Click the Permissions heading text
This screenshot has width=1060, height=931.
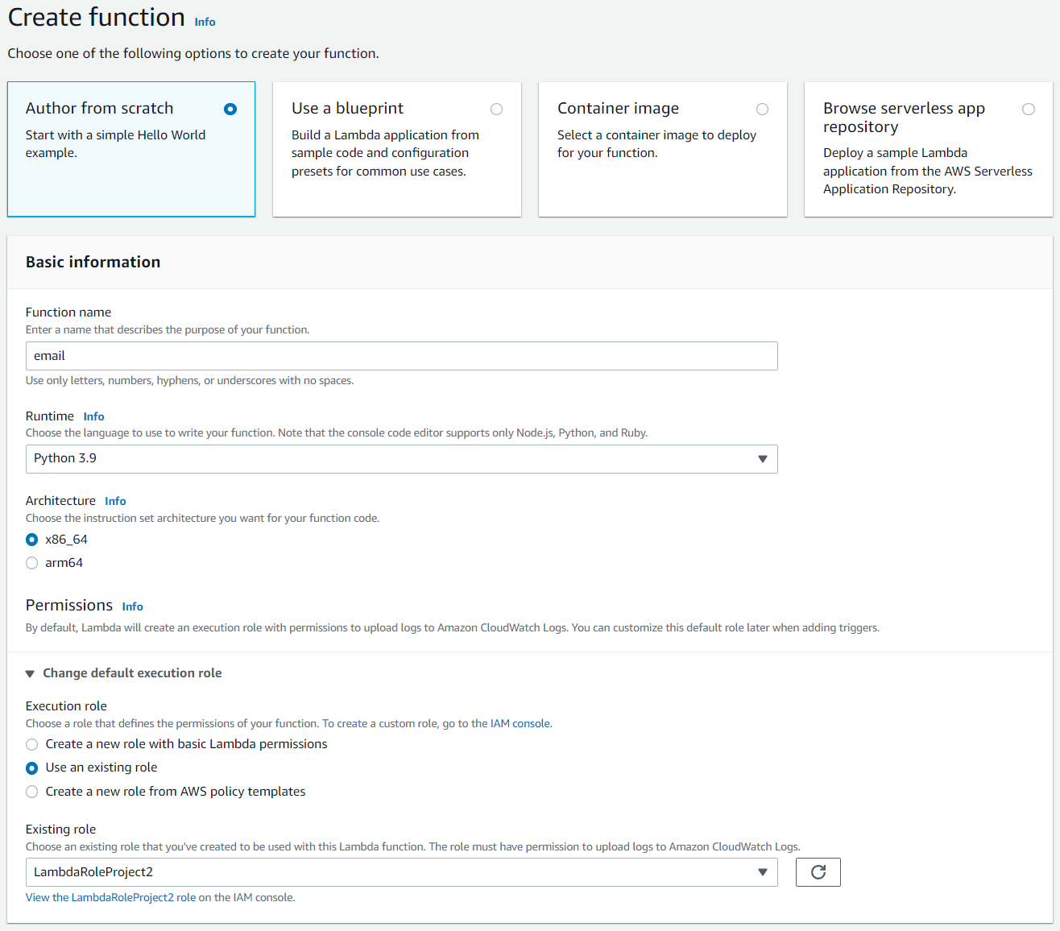[x=69, y=605]
